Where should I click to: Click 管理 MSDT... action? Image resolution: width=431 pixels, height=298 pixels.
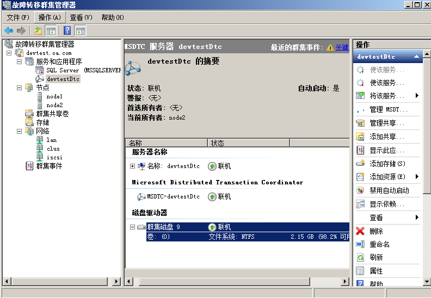click(388, 109)
